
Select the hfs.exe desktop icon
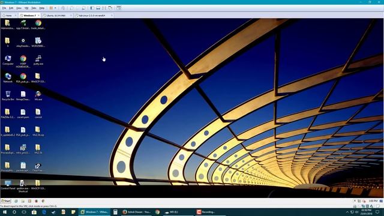pyautogui.click(x=38, y=96)
